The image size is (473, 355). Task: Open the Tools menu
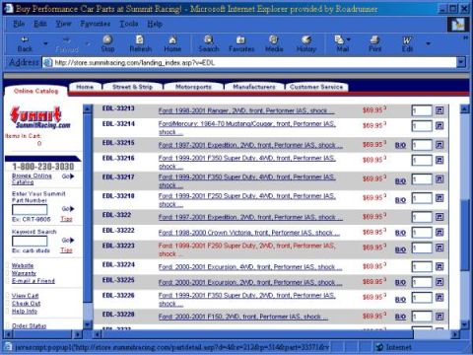pos(128,24)
